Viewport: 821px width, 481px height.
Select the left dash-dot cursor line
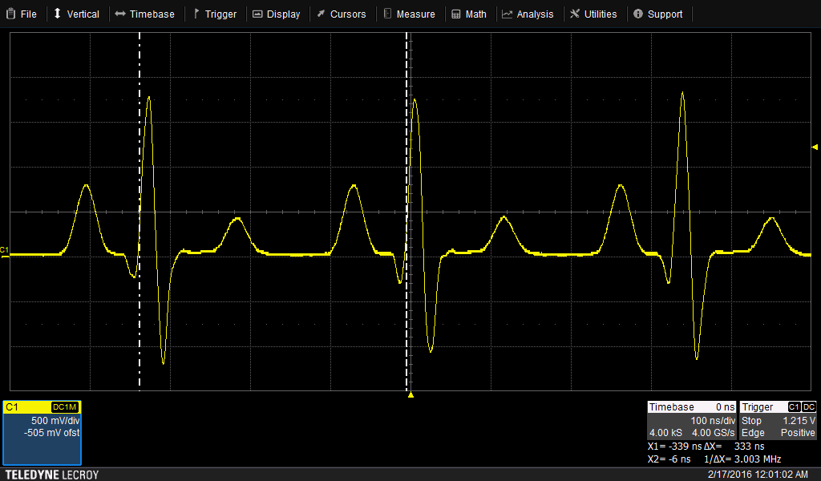[x=140, y=160]
